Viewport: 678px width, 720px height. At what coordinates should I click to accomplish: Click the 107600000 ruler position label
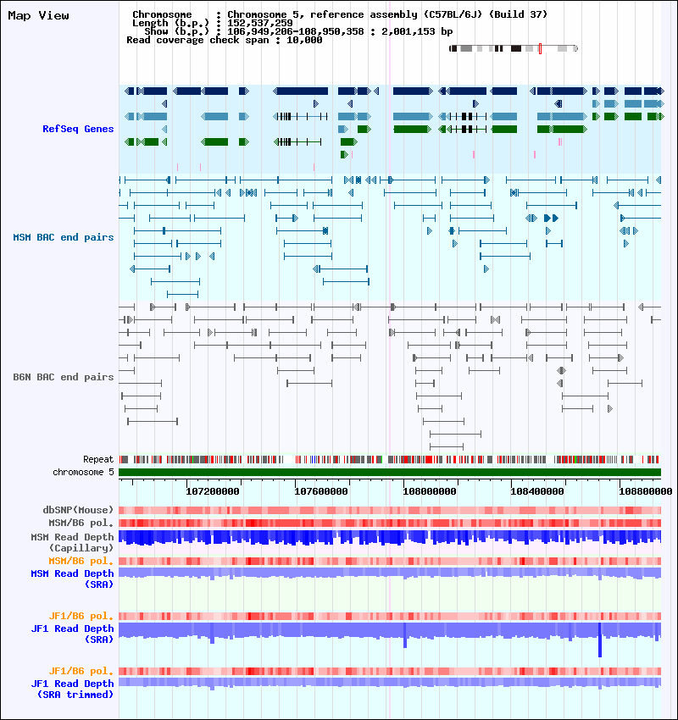tap(320, 492)
